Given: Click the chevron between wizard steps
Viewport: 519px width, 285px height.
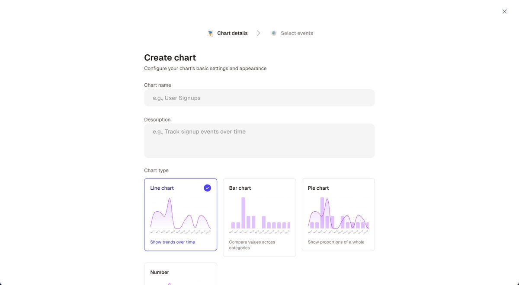Looking at the screenshot, I should point(259,33).
